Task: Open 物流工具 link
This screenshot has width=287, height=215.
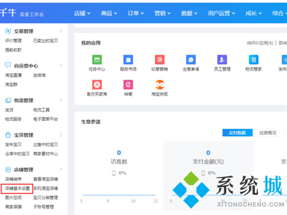Action: (x=41, y=110)
